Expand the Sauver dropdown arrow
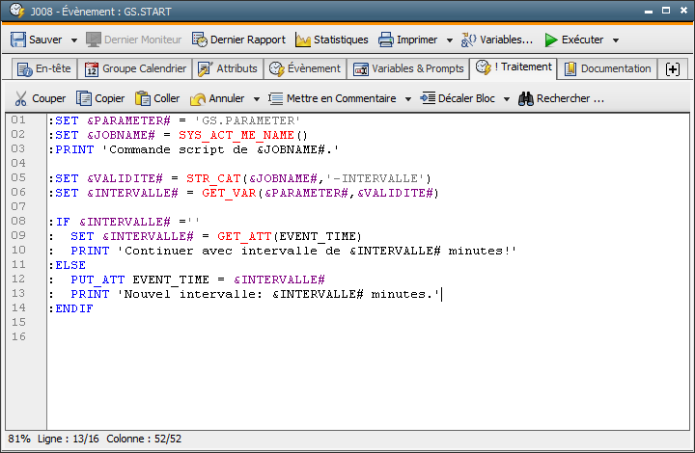 [73, 40]
